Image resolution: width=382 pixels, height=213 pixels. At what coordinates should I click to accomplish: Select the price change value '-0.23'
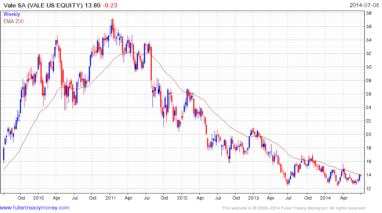pyautogui.click(x=110, y=5)
